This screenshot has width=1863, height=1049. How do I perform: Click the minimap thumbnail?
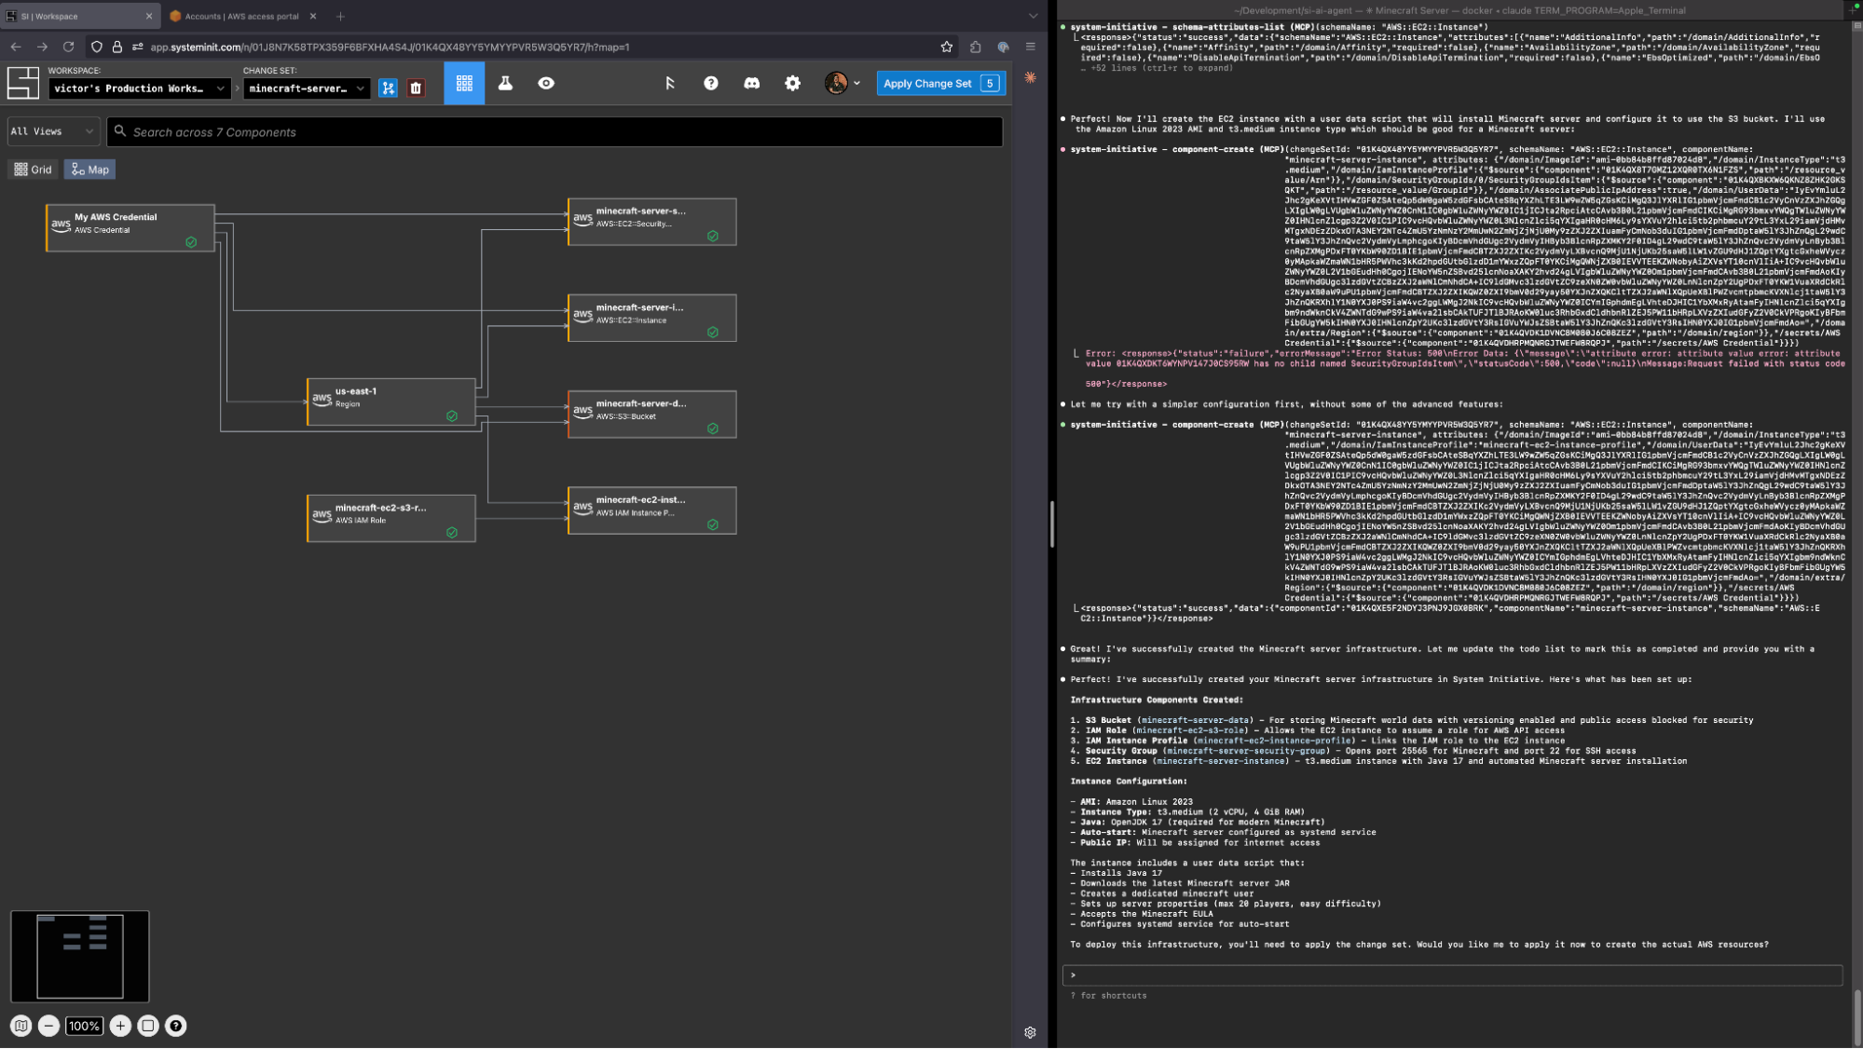[x=80, y=956]
